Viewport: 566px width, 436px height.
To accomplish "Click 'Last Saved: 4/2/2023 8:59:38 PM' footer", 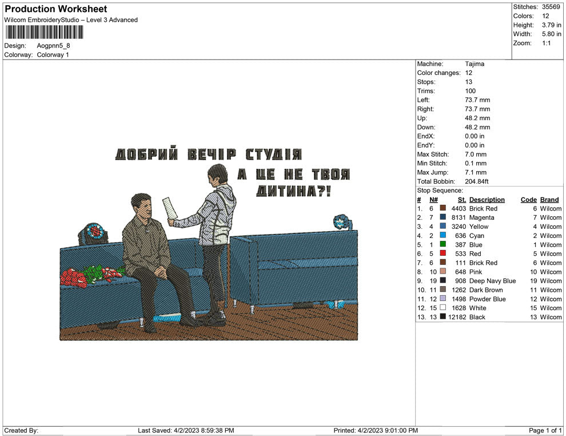I will (186, 430).
